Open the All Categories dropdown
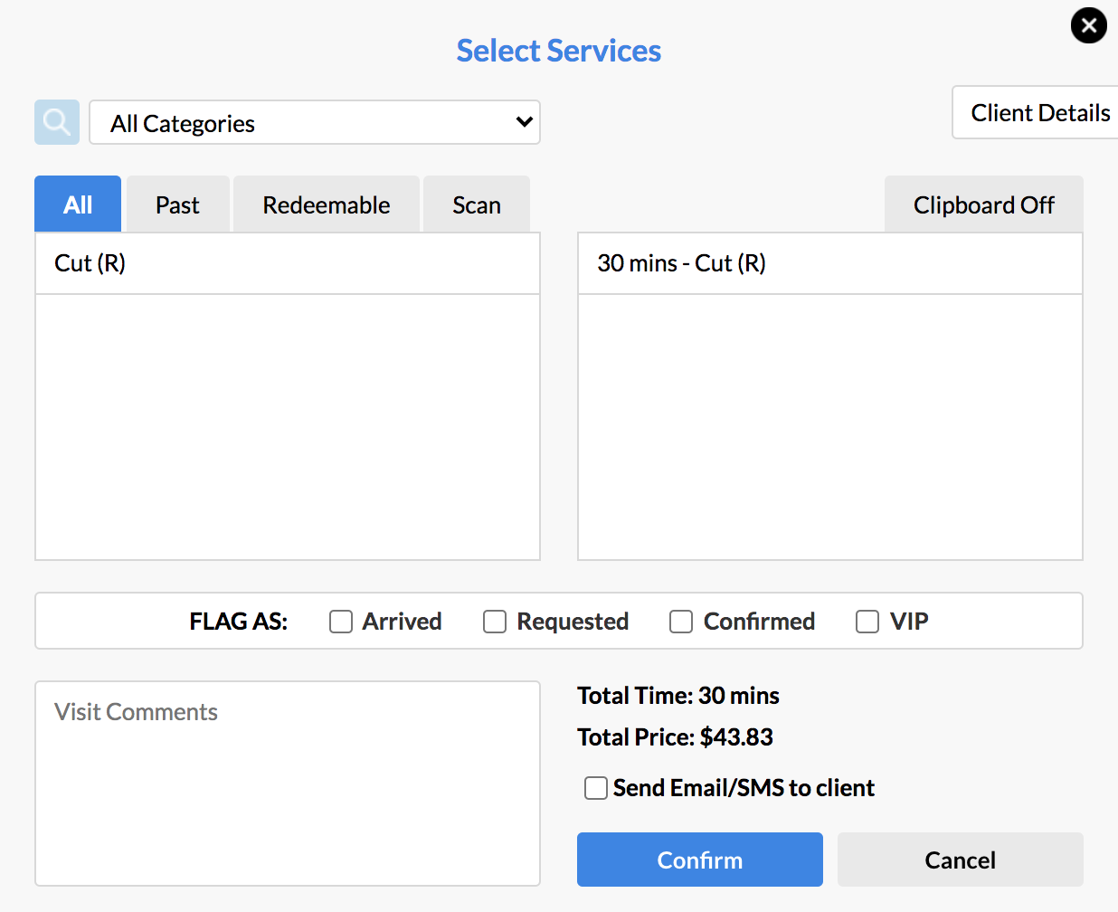The image size is (1118, 912). (315, 122)
